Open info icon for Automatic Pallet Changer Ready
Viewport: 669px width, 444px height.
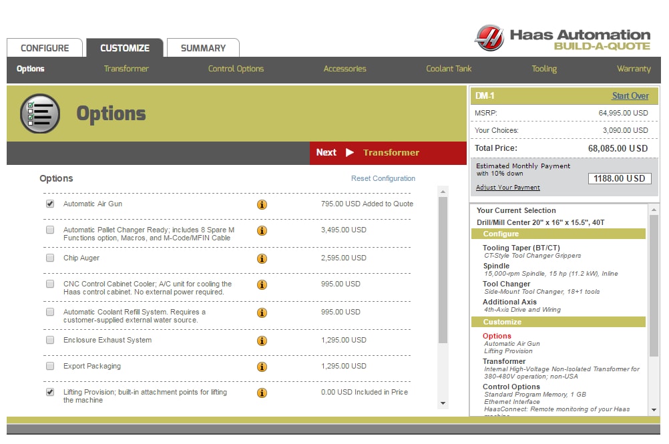[262, 231]
